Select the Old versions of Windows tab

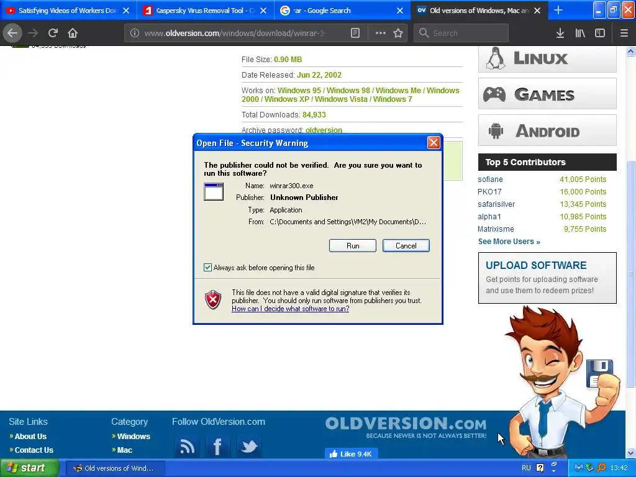(479, 11)
